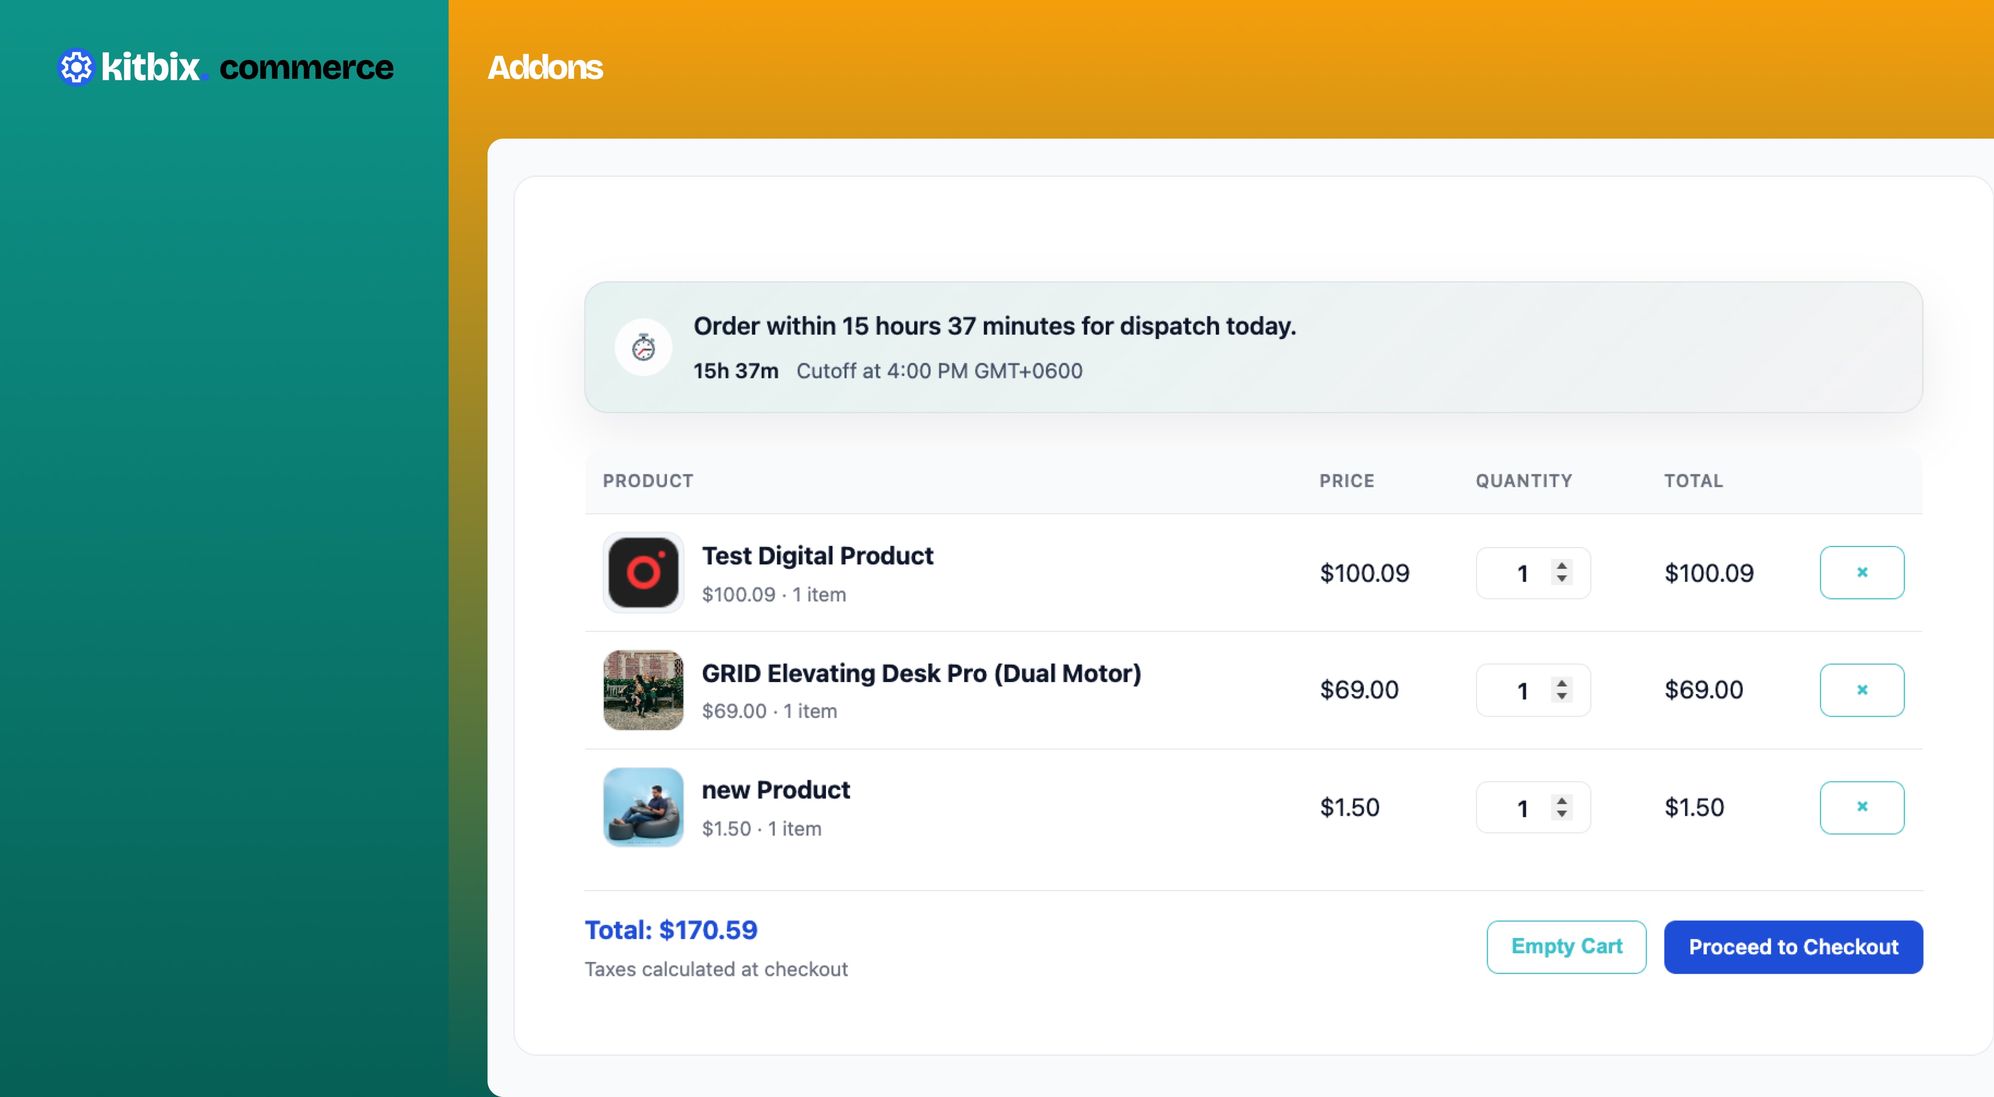Open GRID Elevating Desk product image
1994x1097 pixels.
(x=643, y=690)
